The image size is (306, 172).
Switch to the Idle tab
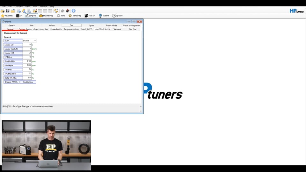32,25
